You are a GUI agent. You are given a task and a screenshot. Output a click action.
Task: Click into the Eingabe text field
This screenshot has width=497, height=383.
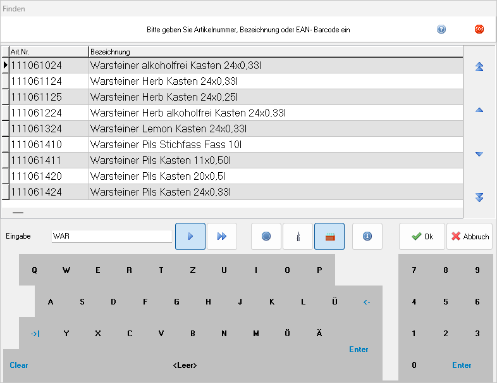pos(111,236)
